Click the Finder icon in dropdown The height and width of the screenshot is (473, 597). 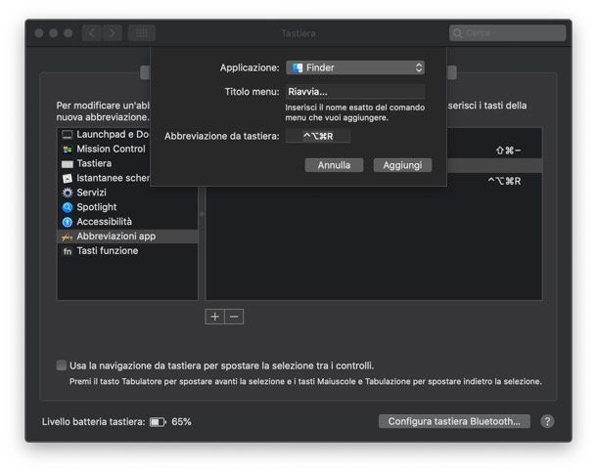297,67
